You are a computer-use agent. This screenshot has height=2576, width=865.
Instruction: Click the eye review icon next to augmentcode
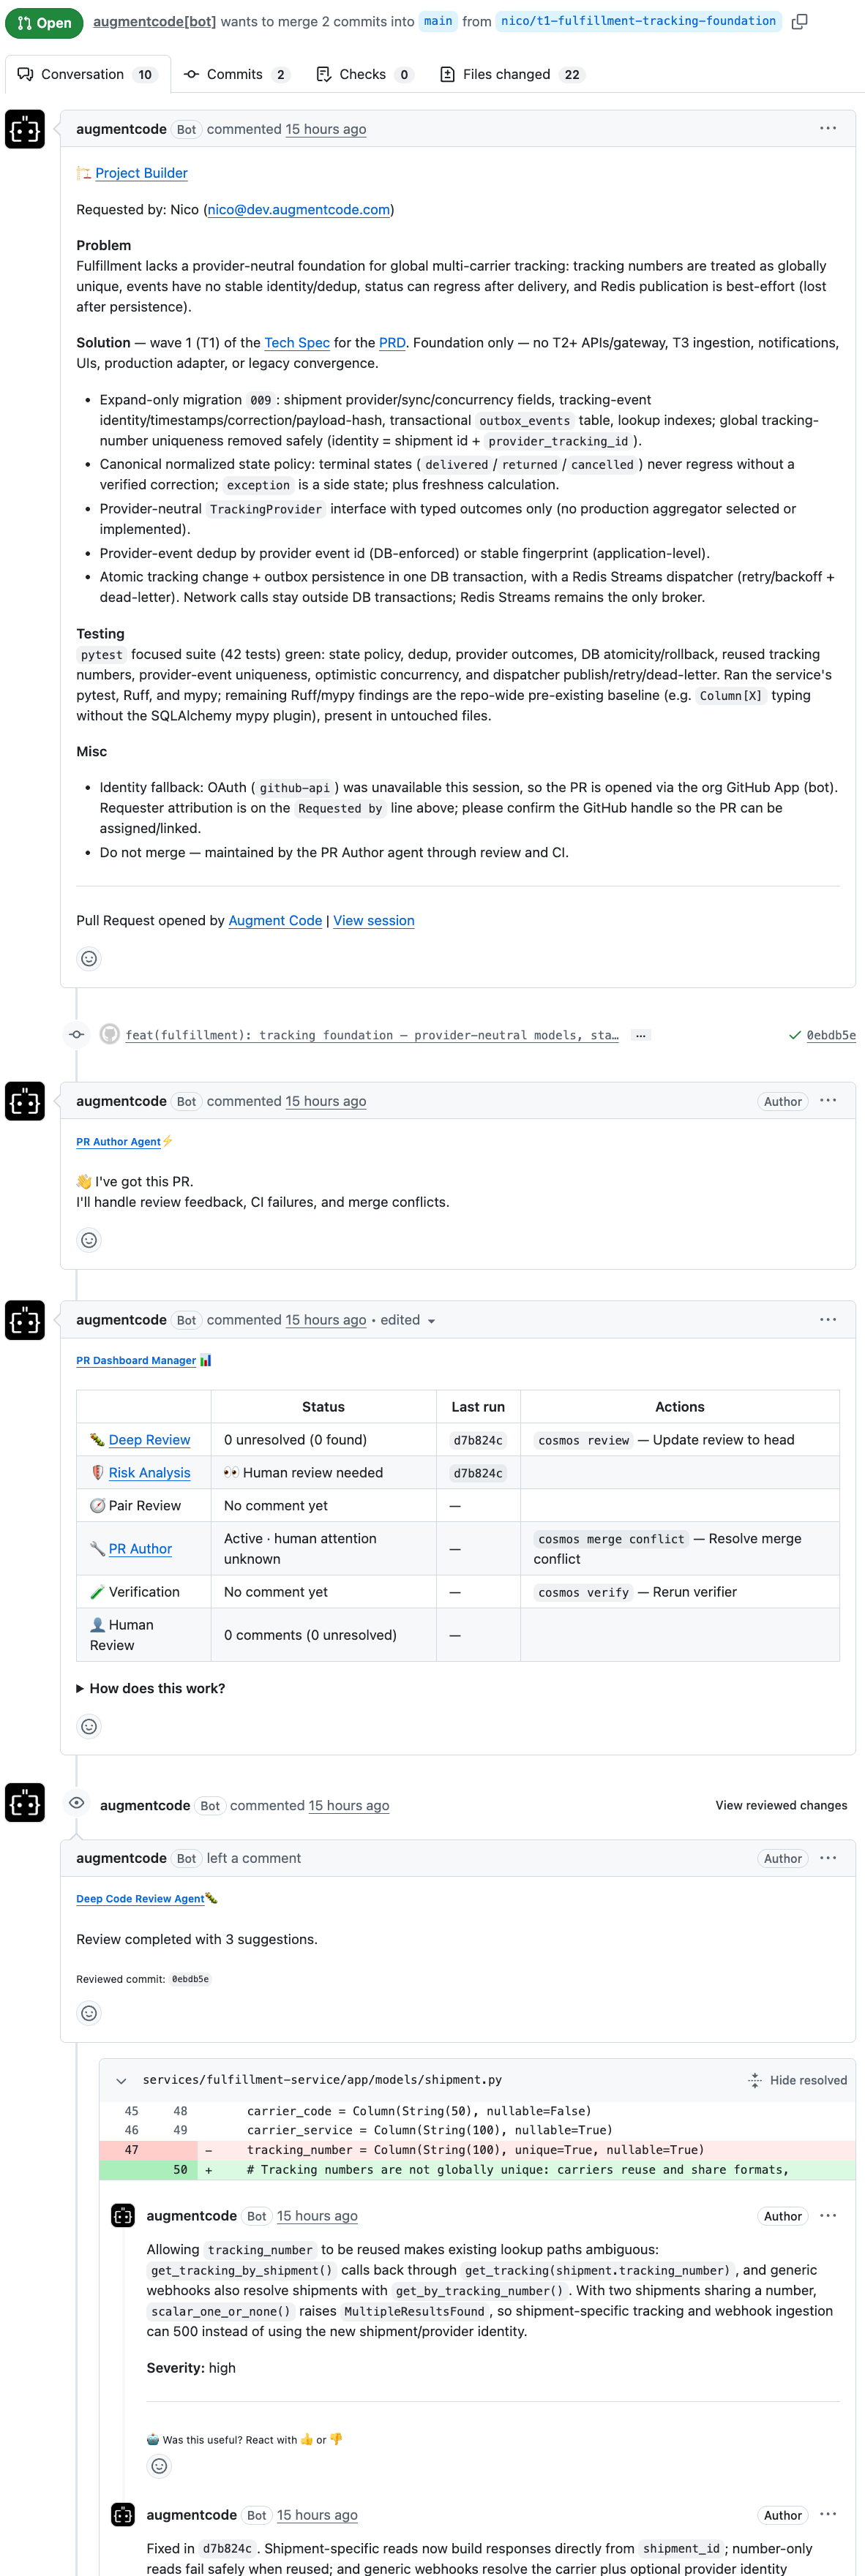coord(76,1803)
